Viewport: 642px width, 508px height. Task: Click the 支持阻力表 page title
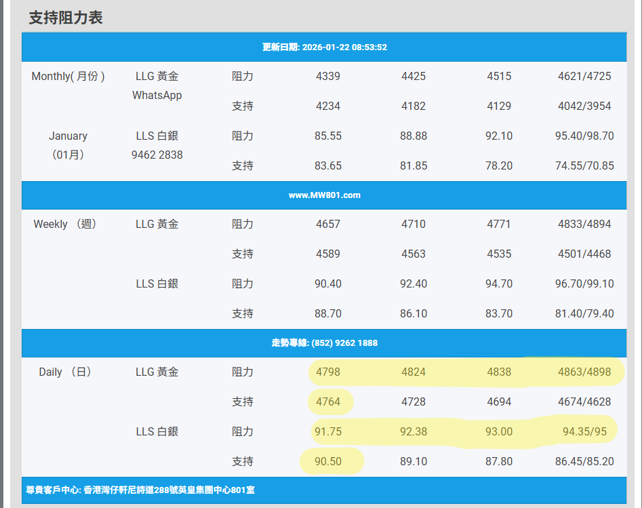66,18
